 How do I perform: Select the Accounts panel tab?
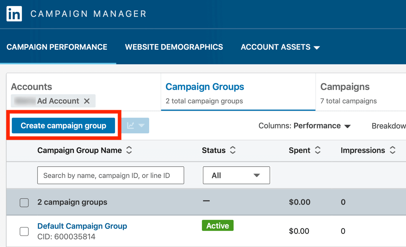pos(84,92)
